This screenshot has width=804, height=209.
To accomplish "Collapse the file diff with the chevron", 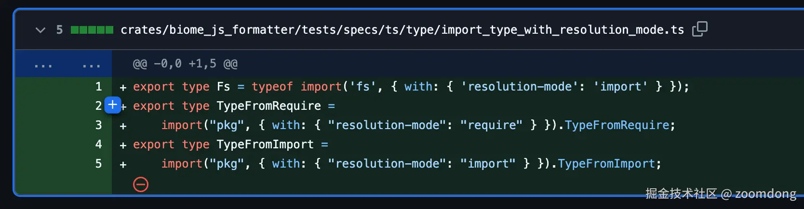I will 40,30.
